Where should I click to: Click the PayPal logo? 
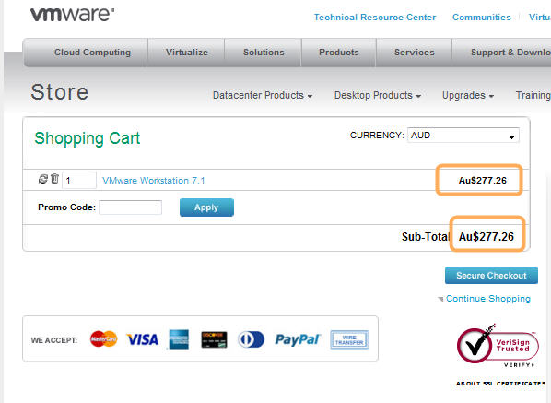(x=298, y=339)
